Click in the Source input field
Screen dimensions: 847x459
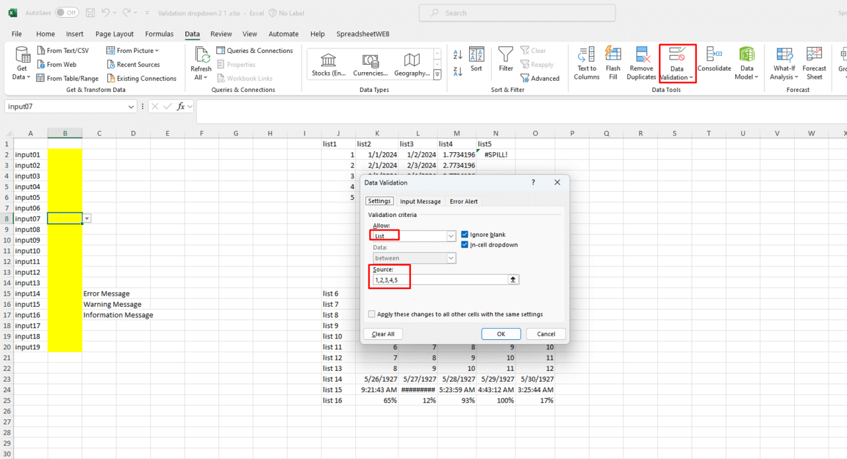click(x=439, y=280)
